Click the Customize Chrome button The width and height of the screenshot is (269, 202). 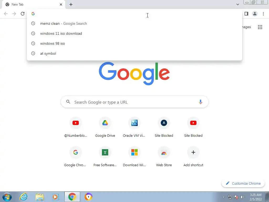(243, 183)
